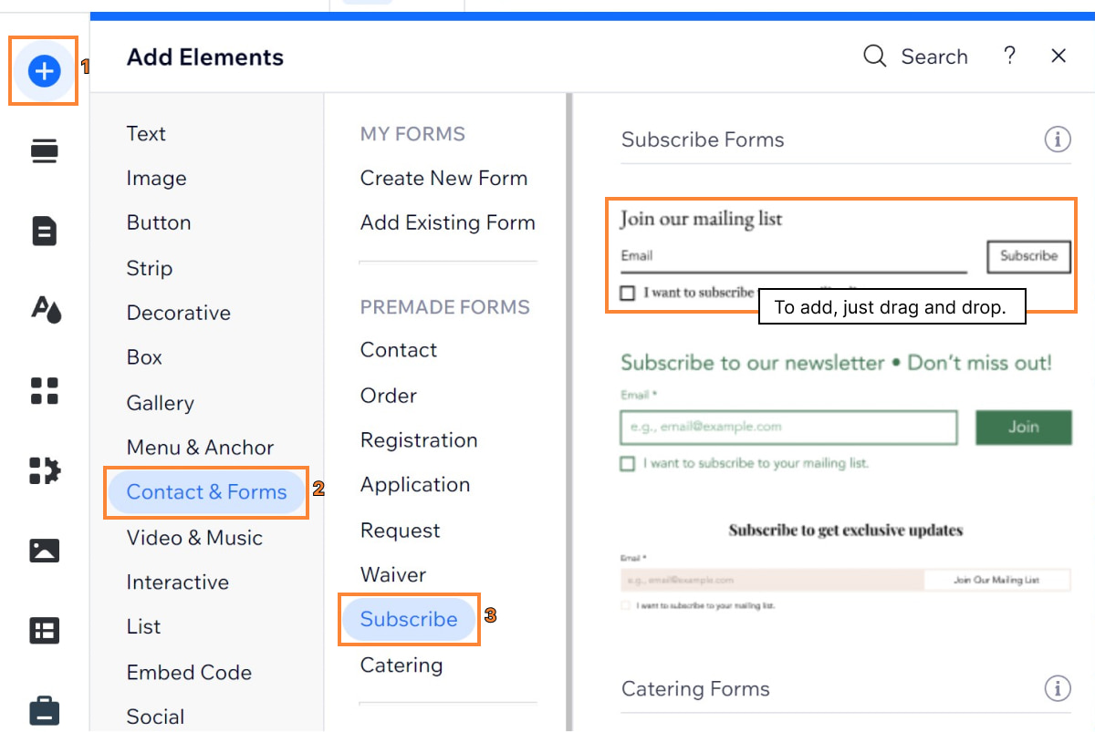Screen dimensions: 1095x732
Task: Tick checkbox in Join our mailing list form
Action: 627,293
